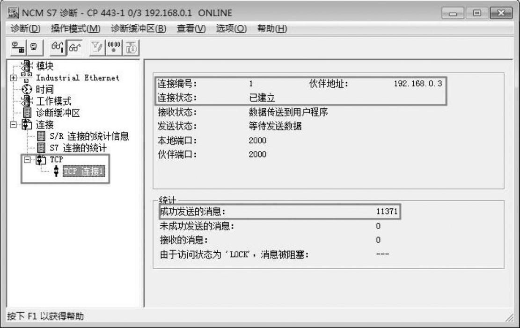Open the 诊断缓冲区(B) menu
The height and width of the screenshot is (328, 520).
point(139,29)
